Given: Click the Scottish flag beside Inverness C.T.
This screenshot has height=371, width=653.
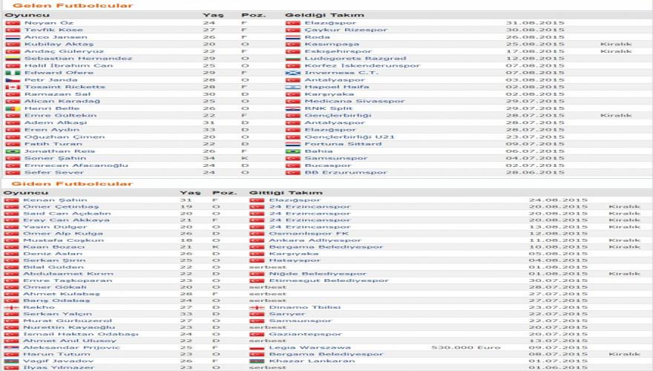Looking at the screenshot, I should coord(292,73).
